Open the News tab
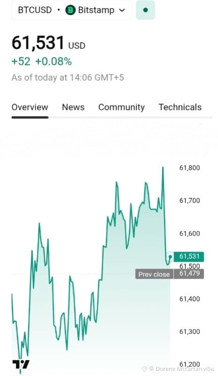This screenshot has width=218, height=376. [x=73, y=107]
